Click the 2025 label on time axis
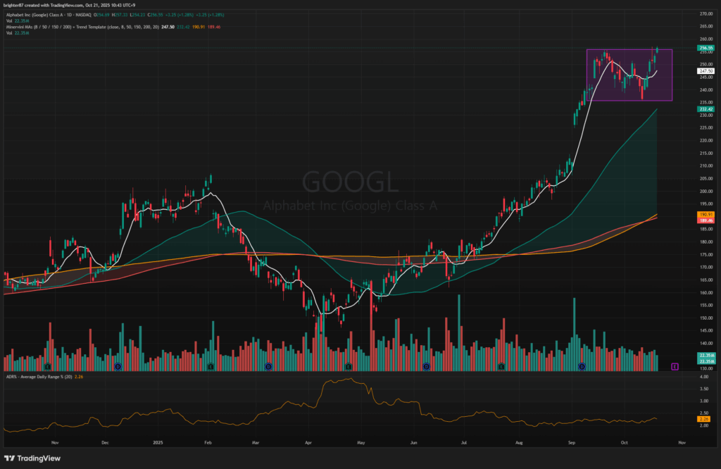This screenshot has height=469, width=721. pos(157,444)
